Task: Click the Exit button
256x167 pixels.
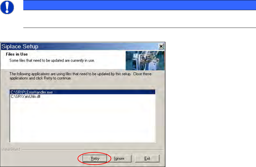Action: 147,158
